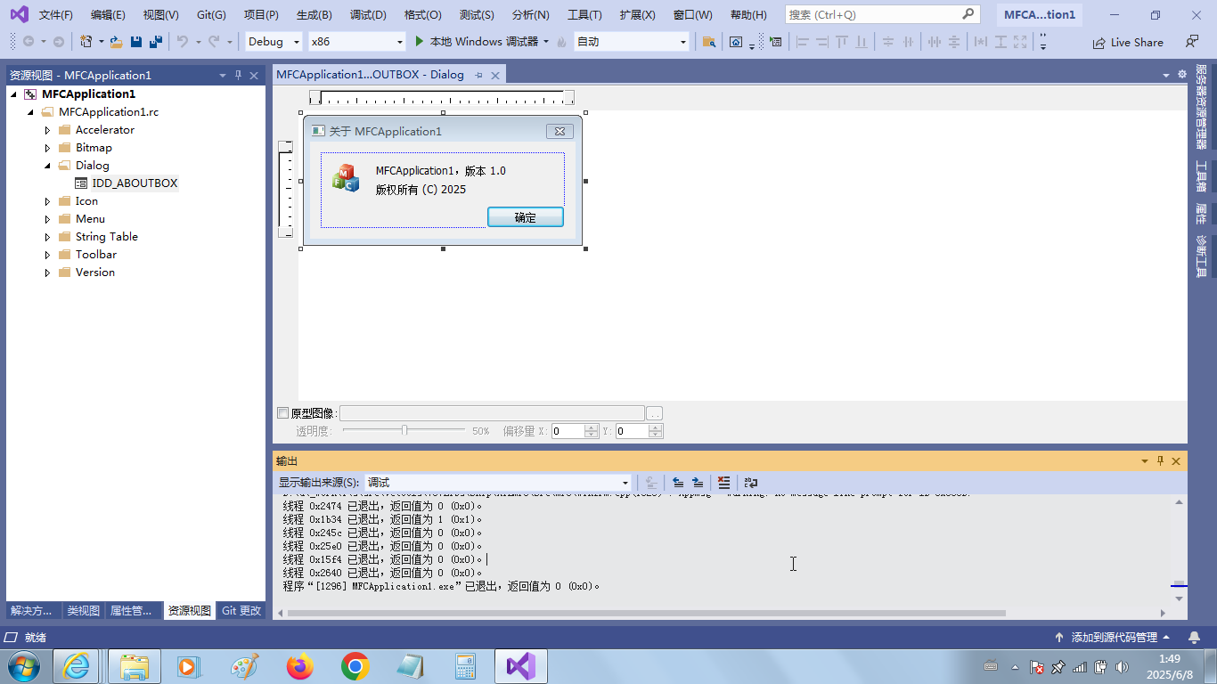Click the Redo arrow icon
Screen dimensions: 1217x684
[x=214, y=42]
